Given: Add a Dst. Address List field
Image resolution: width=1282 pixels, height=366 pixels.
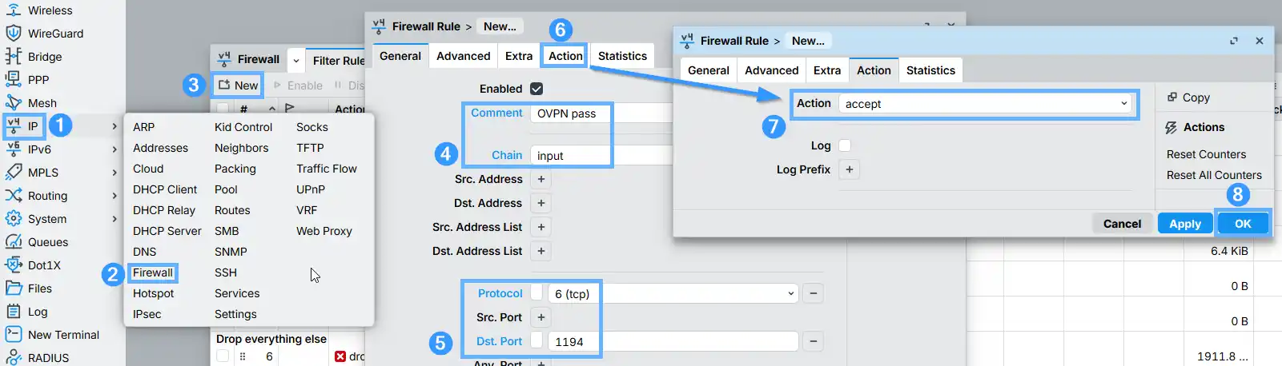Looking at the screenshot, I should point(541,251).
